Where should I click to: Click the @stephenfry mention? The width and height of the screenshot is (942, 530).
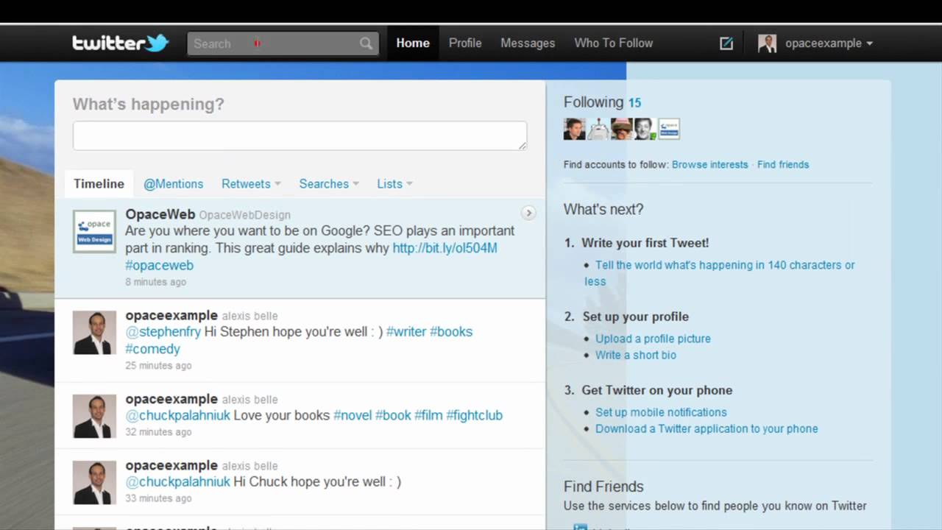pos(163,332)
